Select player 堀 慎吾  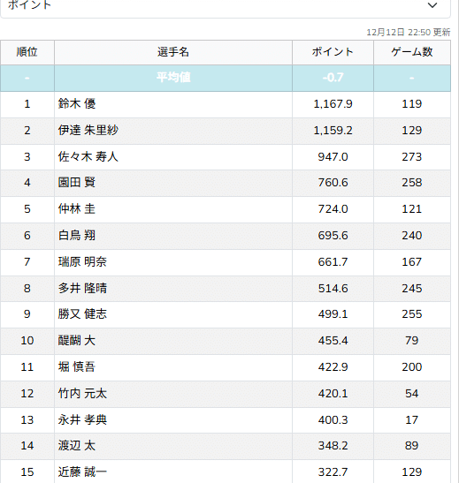click(77, 367)
